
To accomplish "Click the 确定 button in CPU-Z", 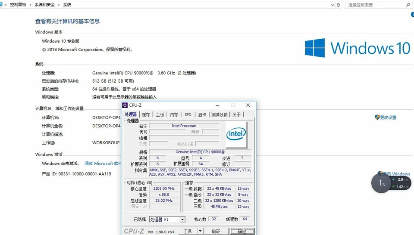I will click(242, 231).
